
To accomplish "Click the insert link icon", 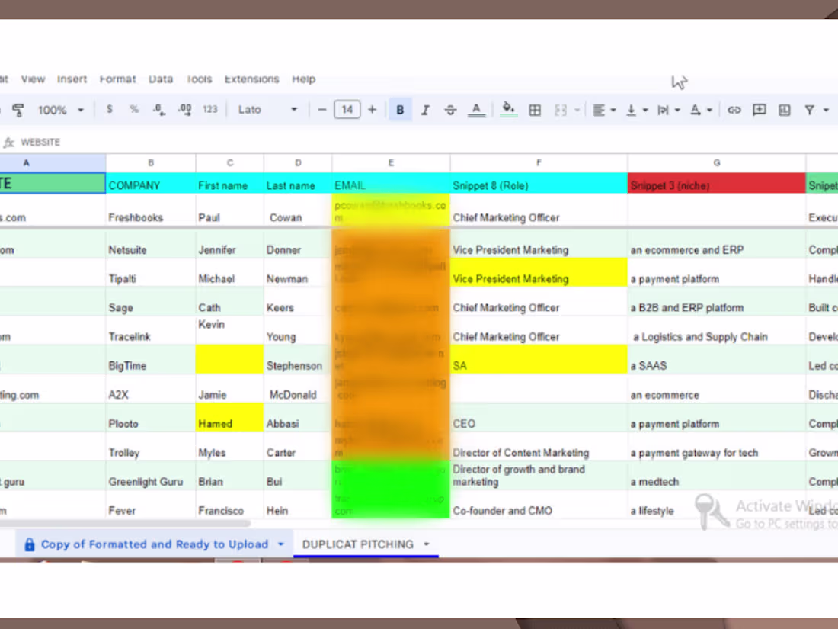I will (734, 110).
